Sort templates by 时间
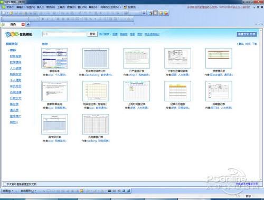The height and width of the screenshot is (200, 264). (x=248, y=44)
